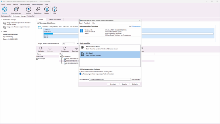The height and width of the screenshot is (124, 220).
Task: Click the Entfernen icon in backup toolbar
Action: pyautogui.click(x=50, y=48)
